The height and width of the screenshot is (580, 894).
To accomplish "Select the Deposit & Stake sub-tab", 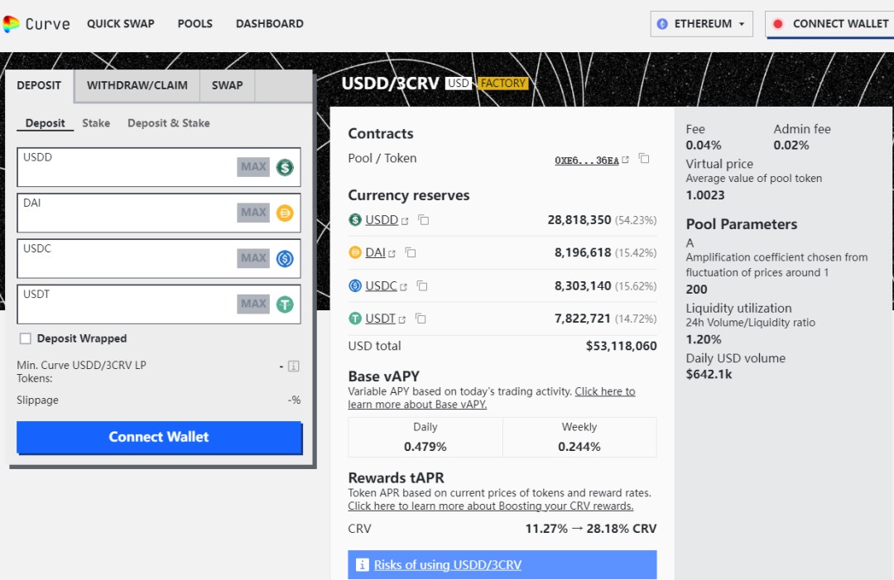I will click(x=168, y=123).
